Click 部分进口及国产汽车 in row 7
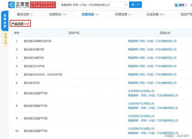192x139 pixels. [36, 93]
